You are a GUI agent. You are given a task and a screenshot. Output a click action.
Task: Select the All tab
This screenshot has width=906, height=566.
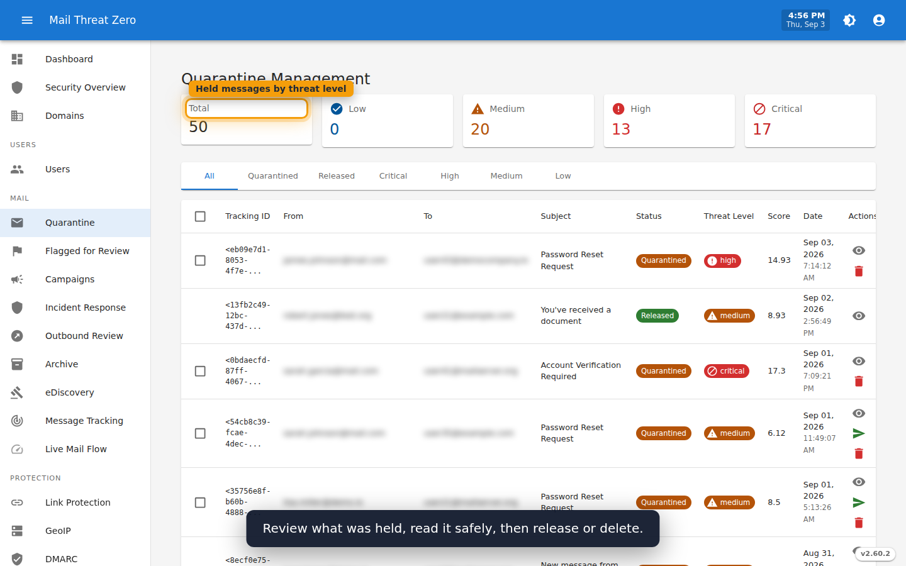point(210,176)
